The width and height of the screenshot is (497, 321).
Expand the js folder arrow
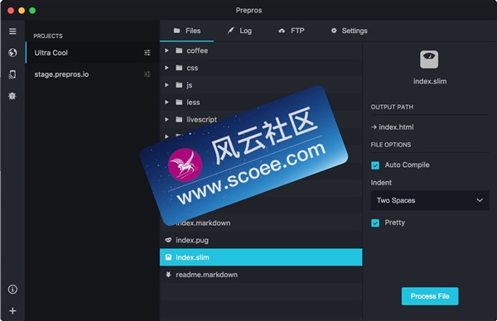166,85
